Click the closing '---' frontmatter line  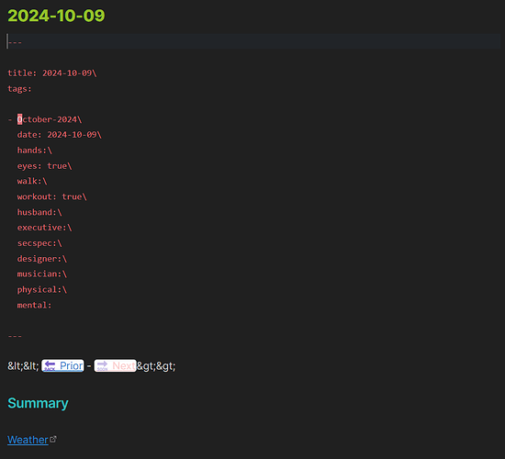point(15,336)
